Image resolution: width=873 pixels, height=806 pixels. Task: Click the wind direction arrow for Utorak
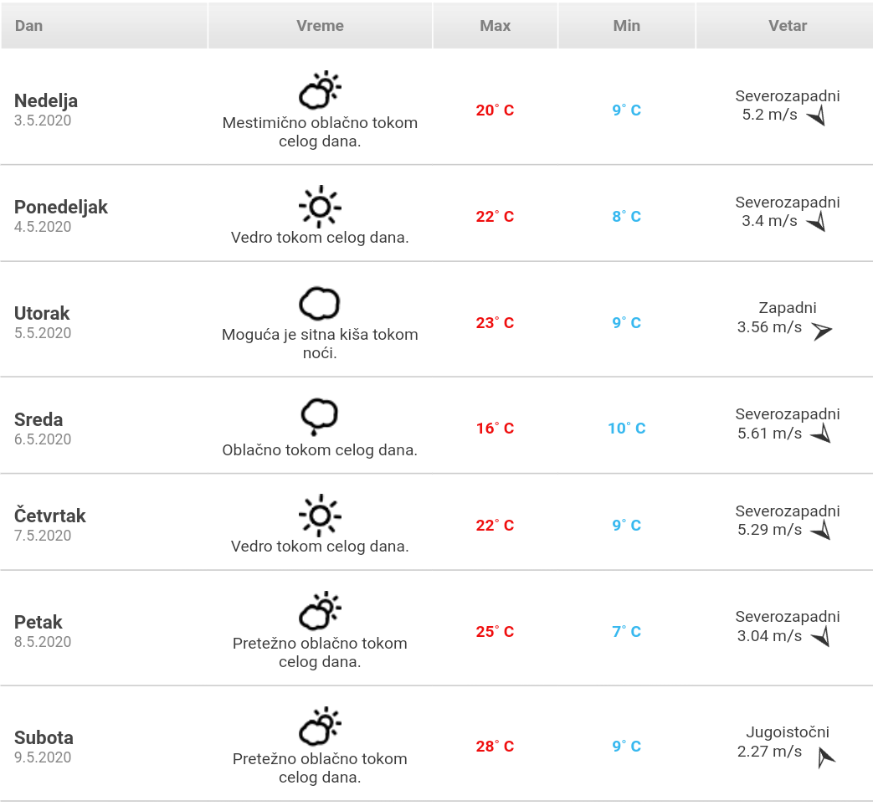tap(822, 331)
